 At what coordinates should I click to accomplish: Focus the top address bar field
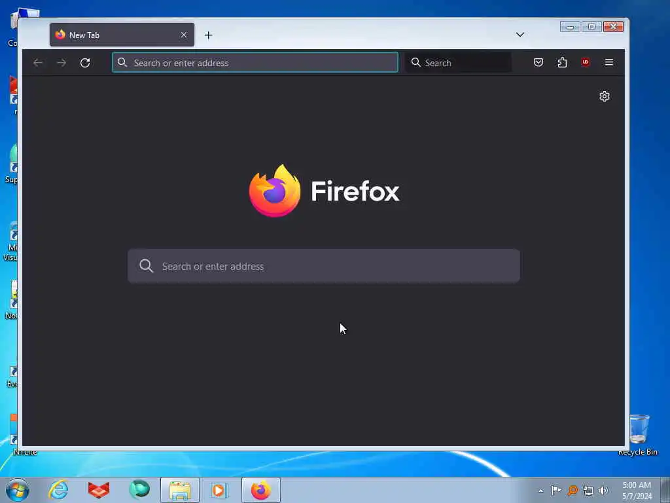pos(255,63)
